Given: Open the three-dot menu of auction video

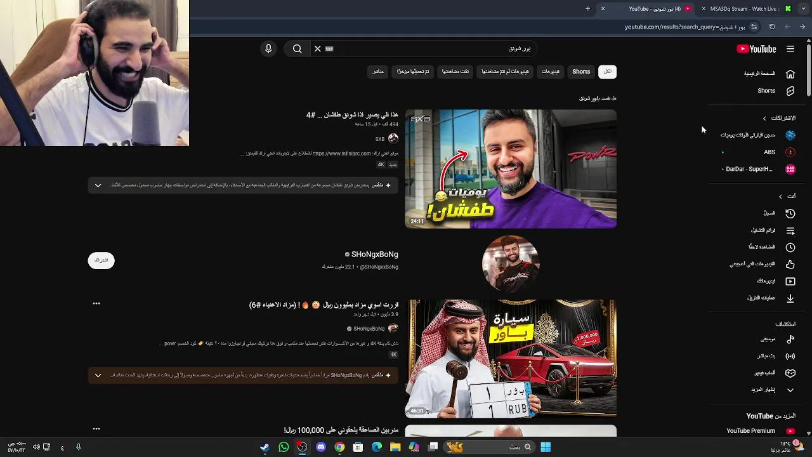Looking at the screenshot, I should [x=96, y=304].
